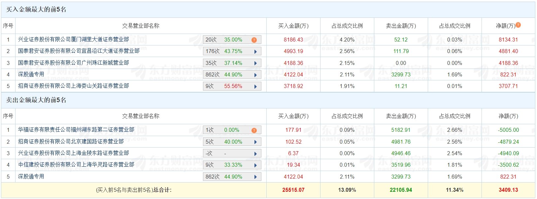Click total ratio 11.34%

(x=454, y=190)
